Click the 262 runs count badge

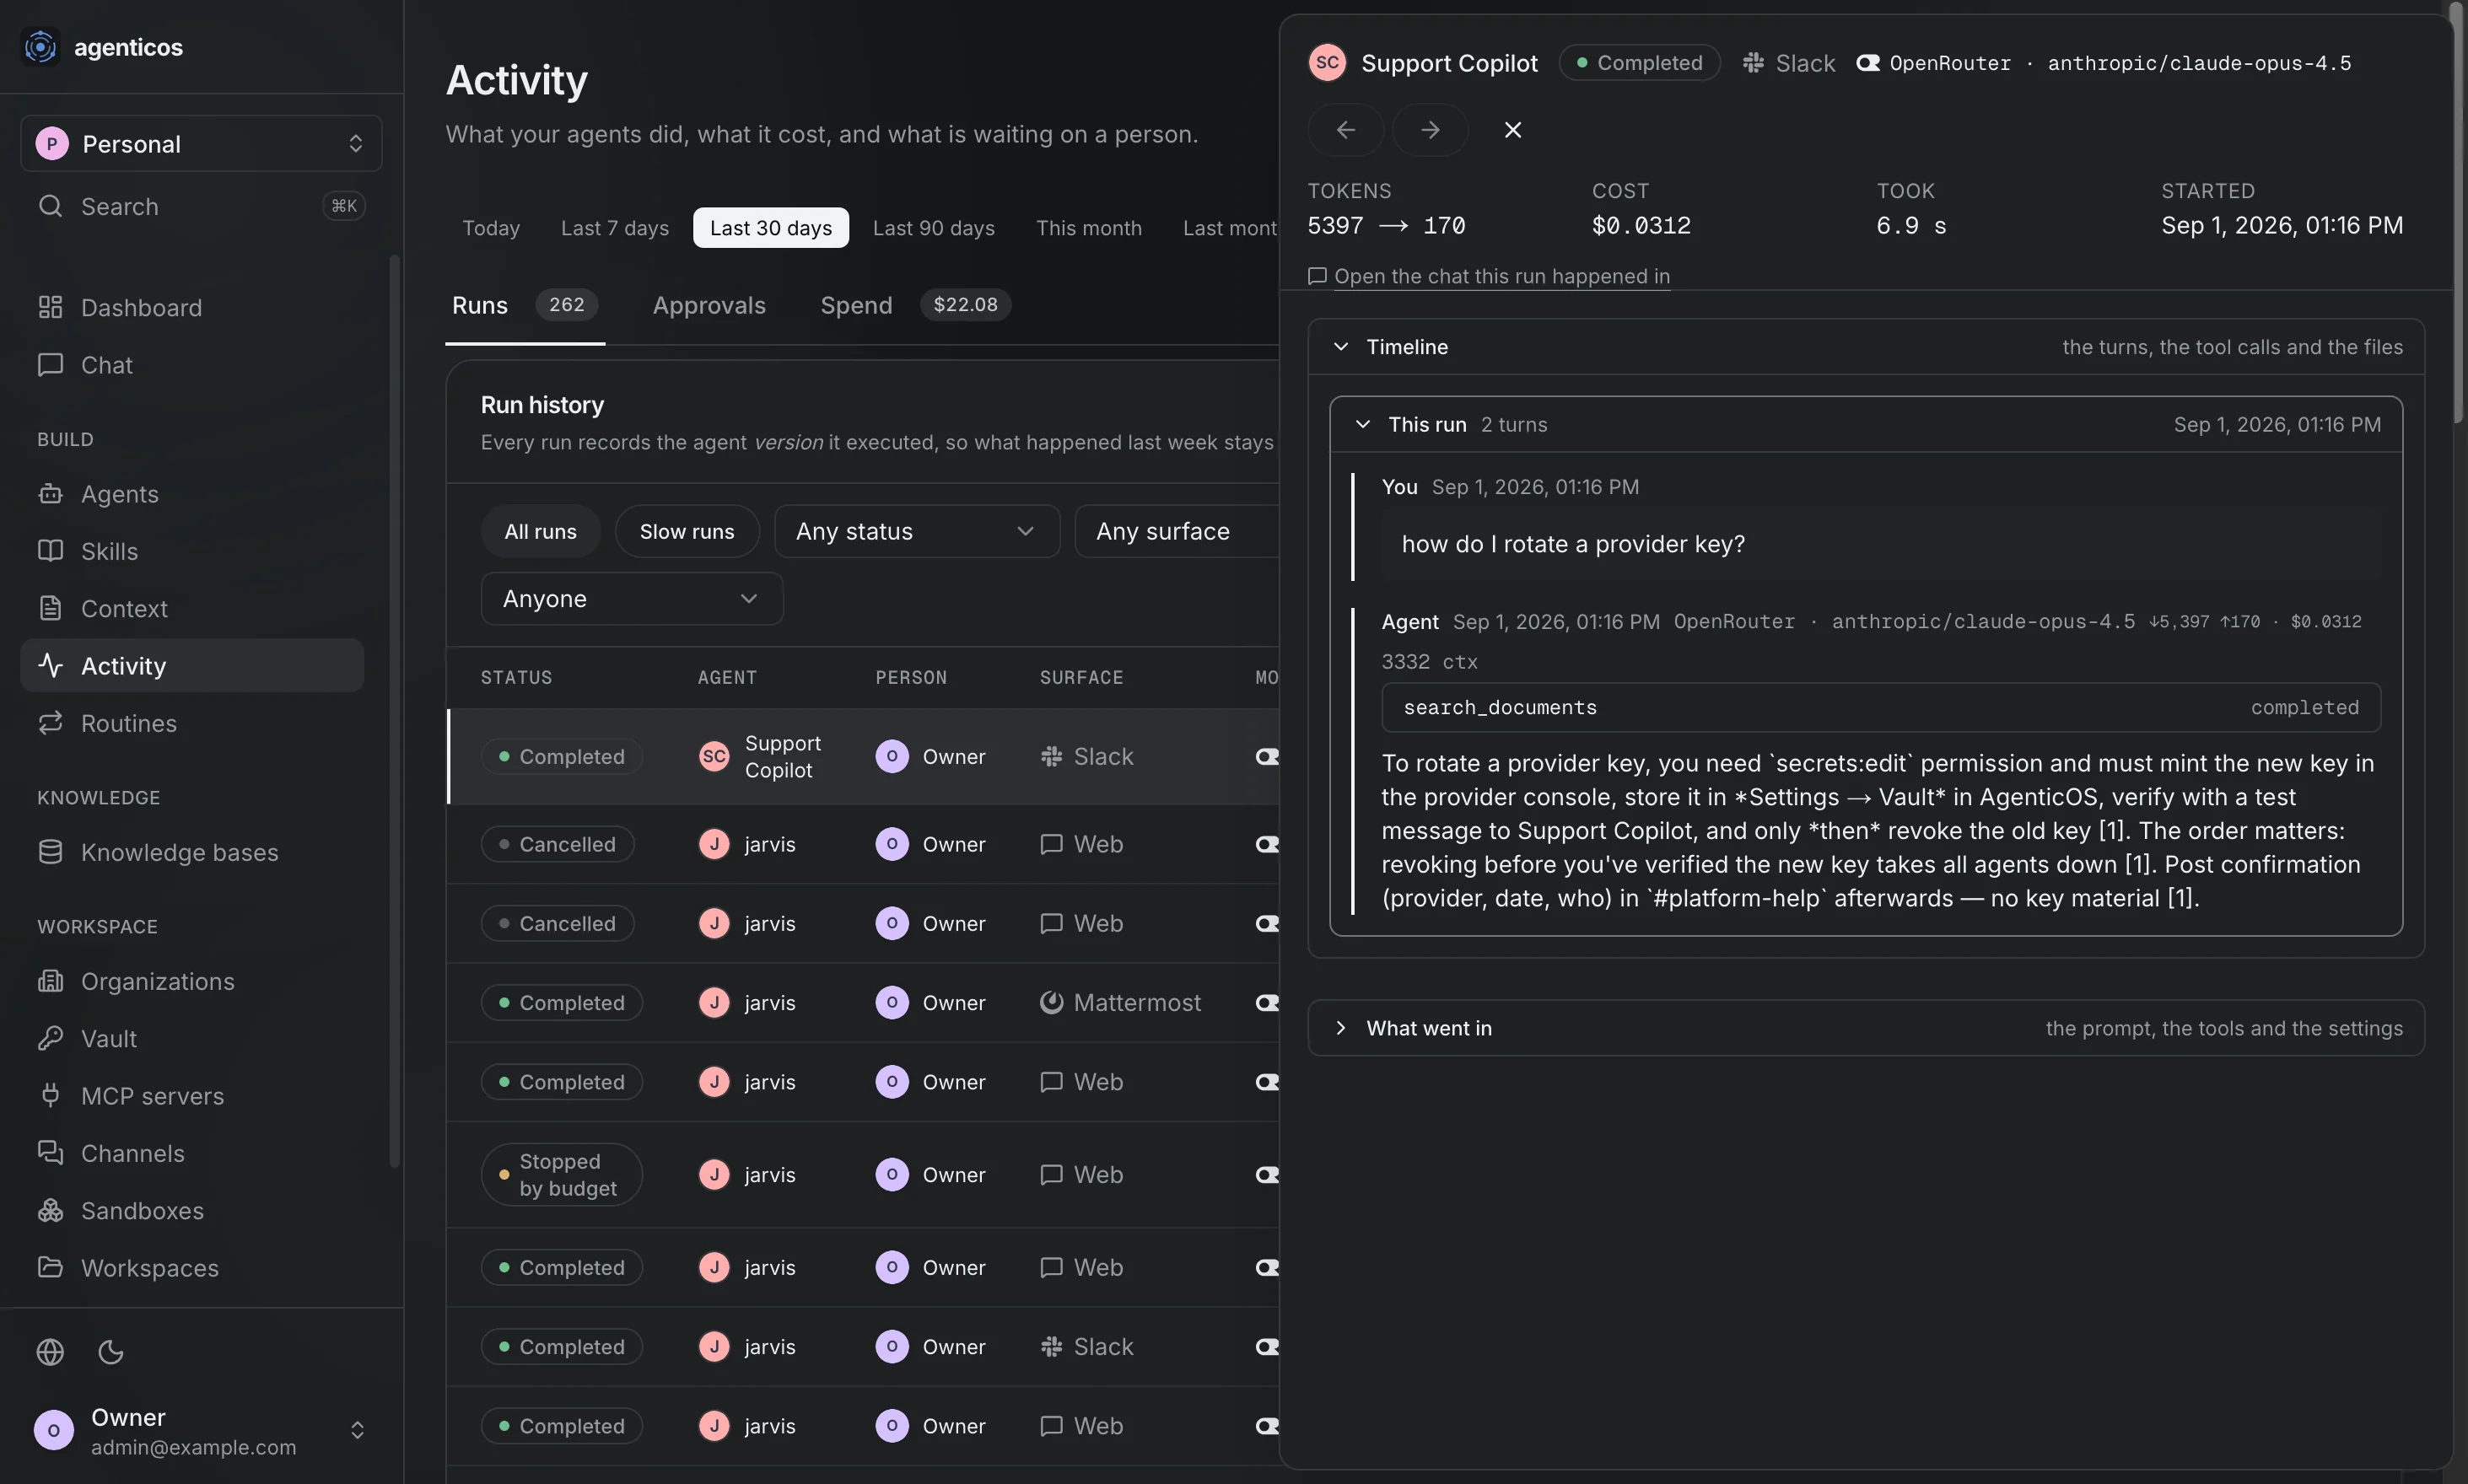tap(566, 305)
